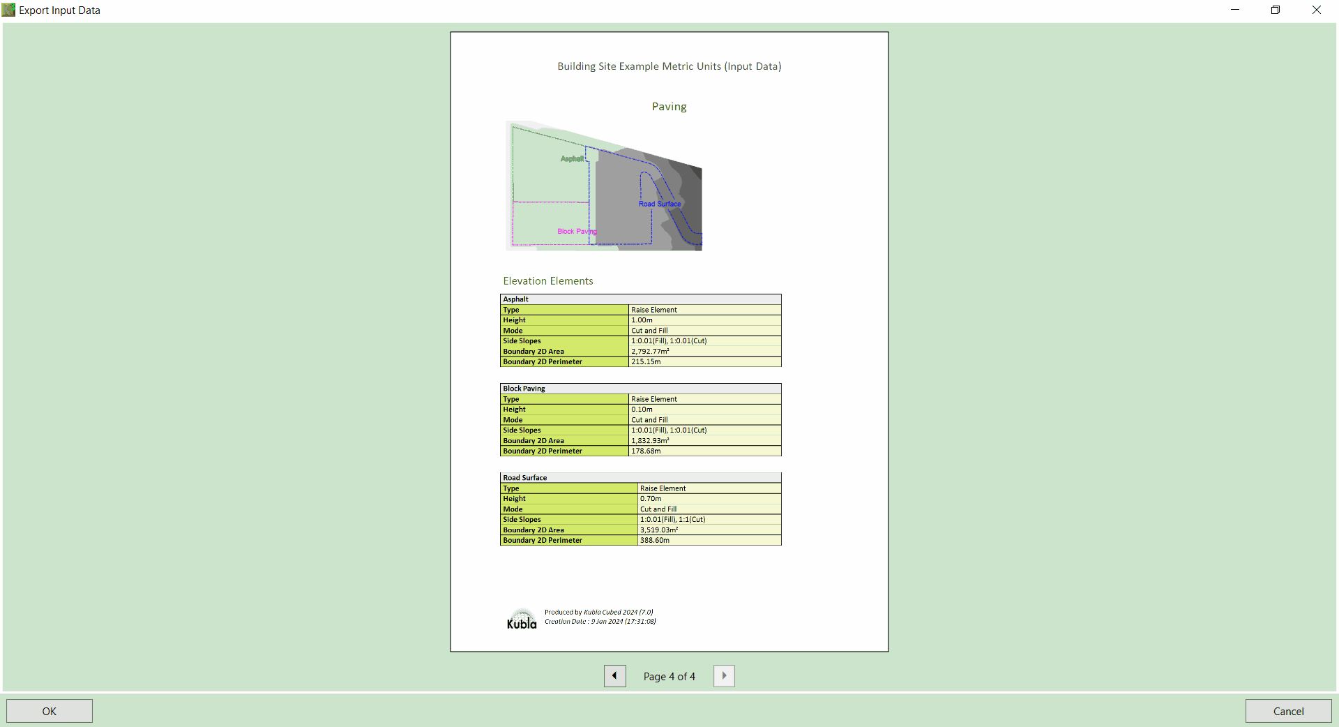This screenshot has height=727, width=1339.
Task: Close the Export Input Data window
Action: (x=1316, y=10)
